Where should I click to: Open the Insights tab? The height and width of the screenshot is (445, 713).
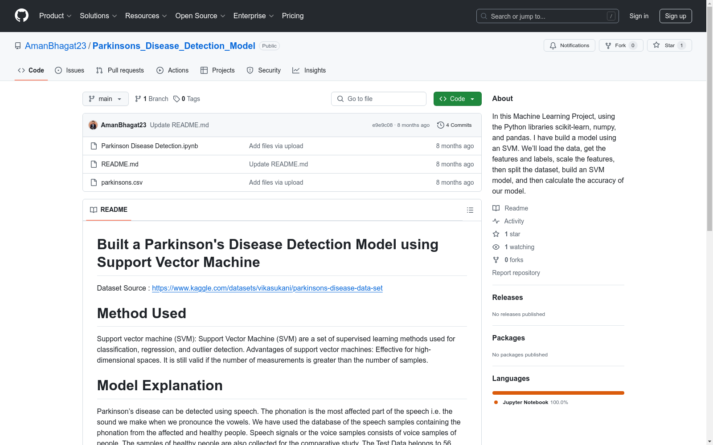(309, 70)
